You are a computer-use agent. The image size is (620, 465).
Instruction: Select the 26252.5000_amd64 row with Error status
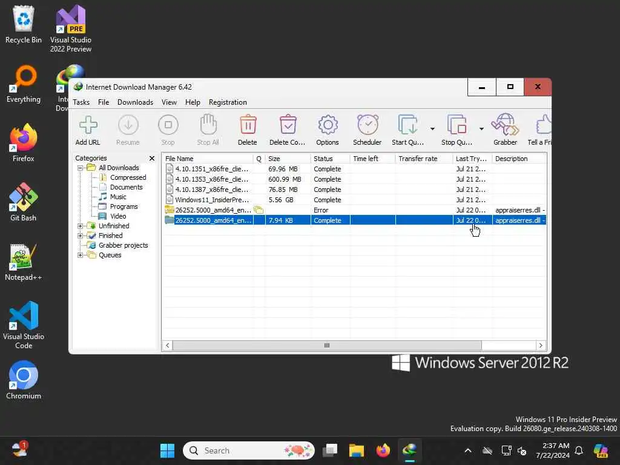click(354, 210)
